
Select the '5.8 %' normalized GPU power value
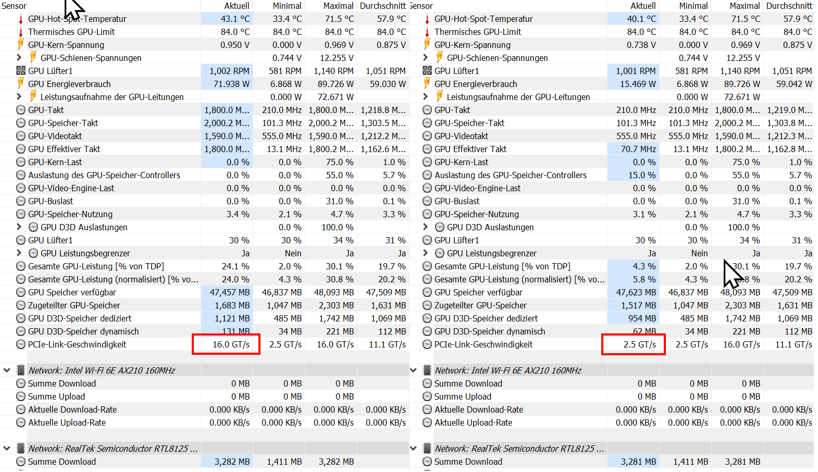tap(645, 279)
